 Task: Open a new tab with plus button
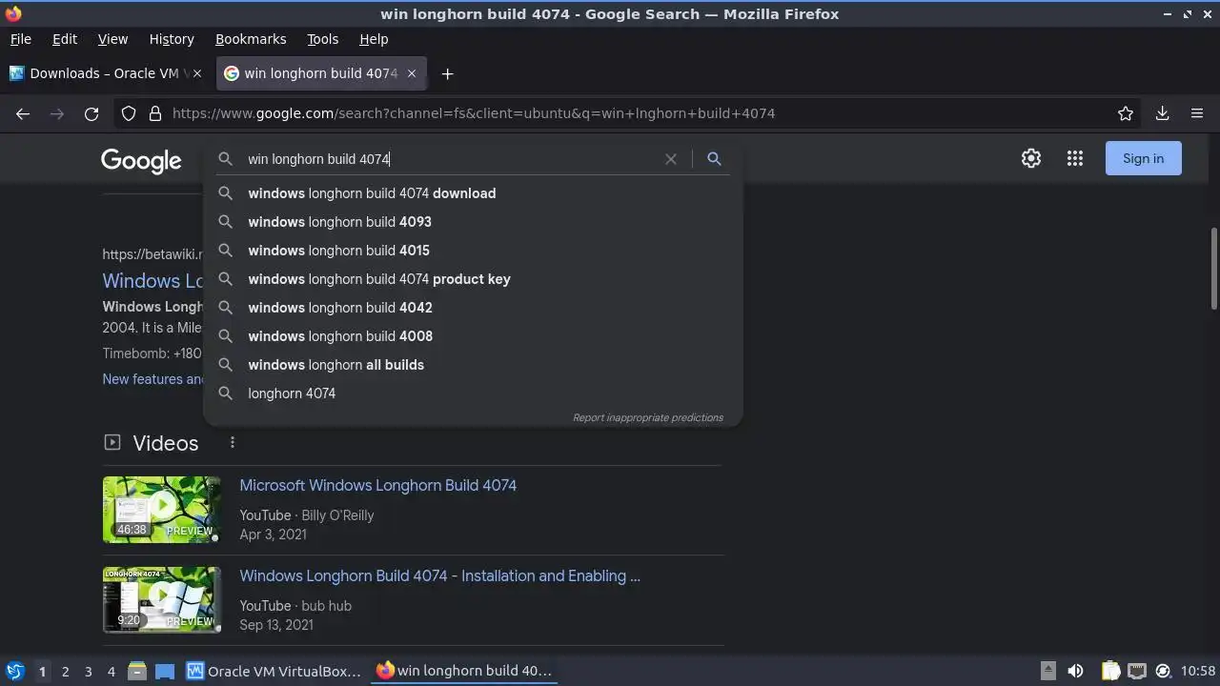coord(447,73)
